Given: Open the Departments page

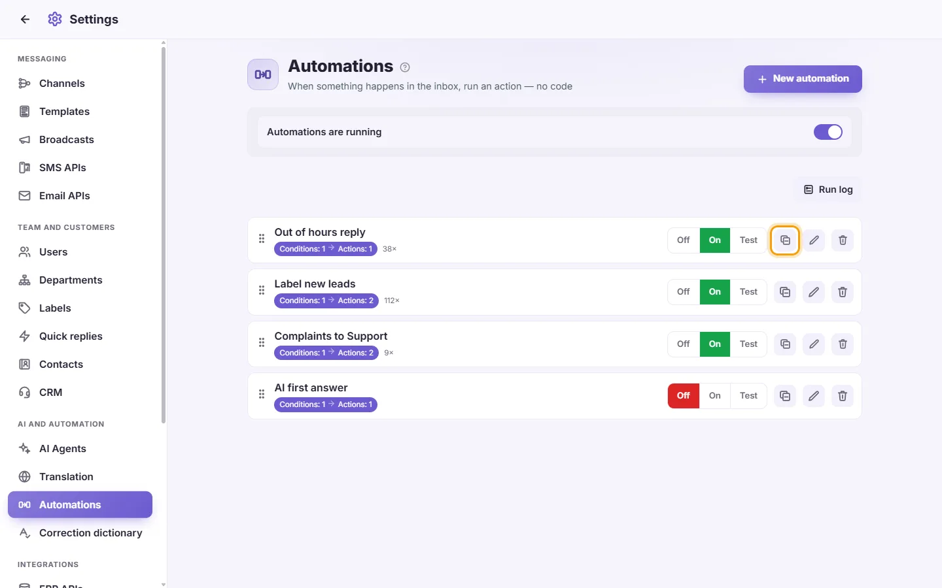Looking at the screenshot, I should (x=80, y=280).
